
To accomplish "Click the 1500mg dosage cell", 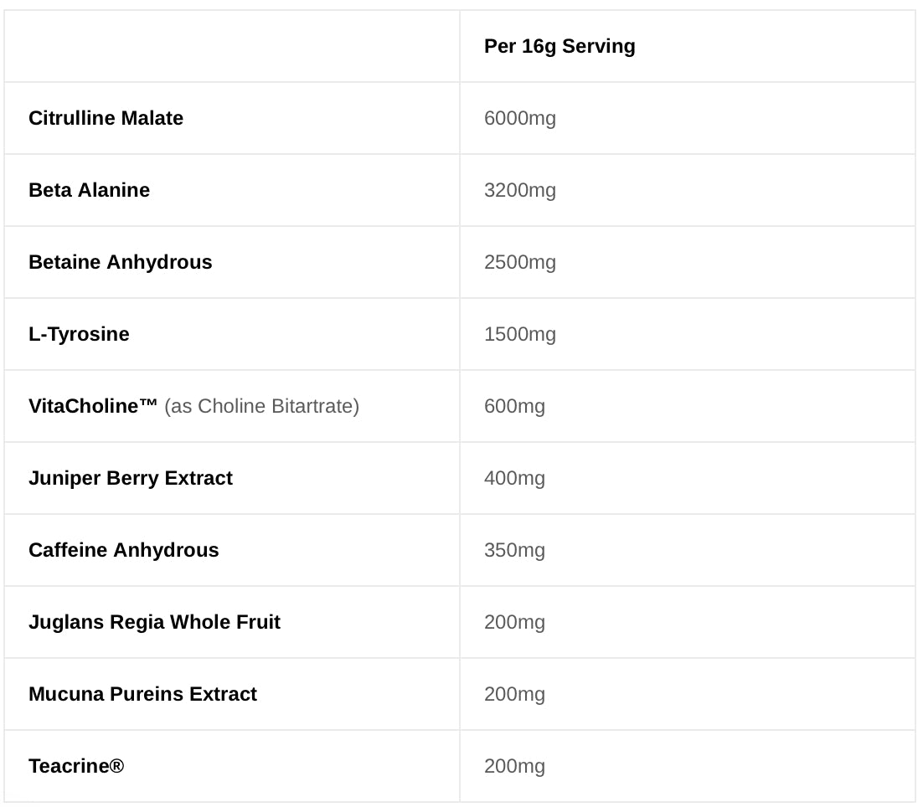I will 520,335.
